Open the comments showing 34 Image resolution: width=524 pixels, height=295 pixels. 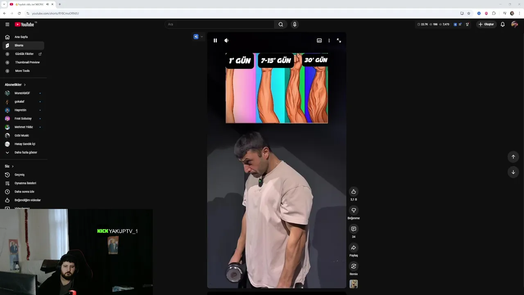coord(354,229)
